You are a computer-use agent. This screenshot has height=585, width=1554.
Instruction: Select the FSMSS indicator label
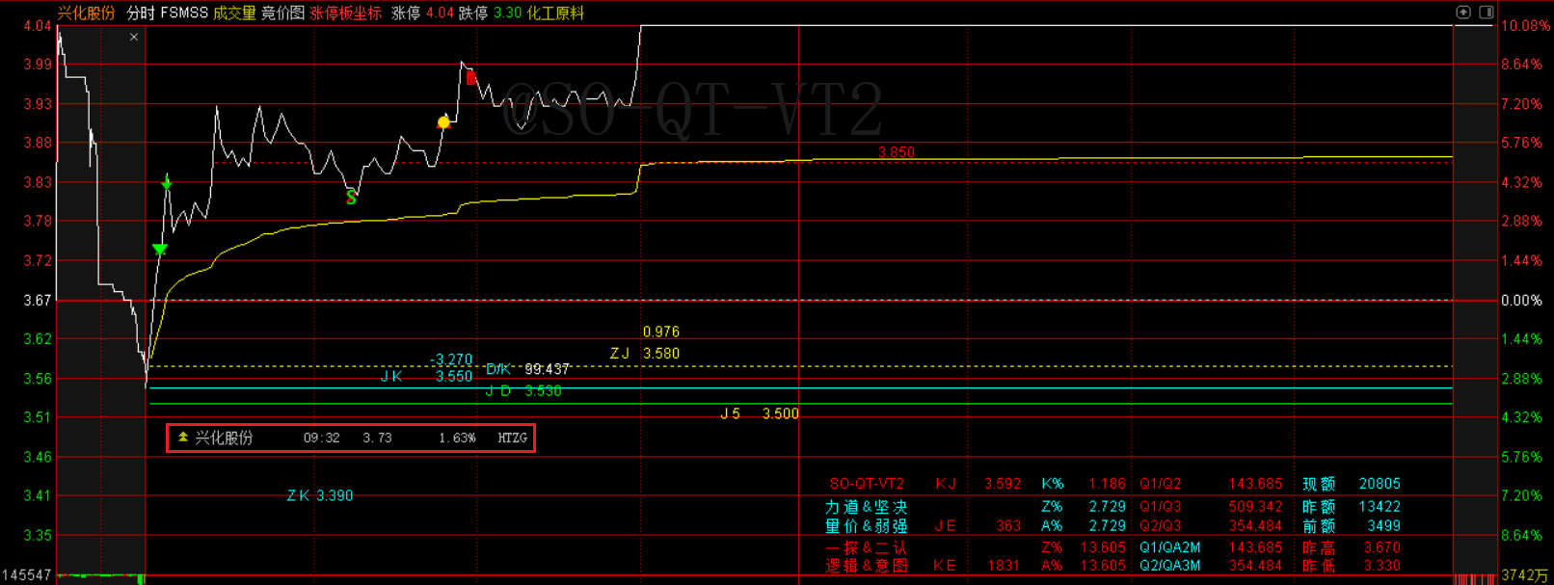point(184,13)
